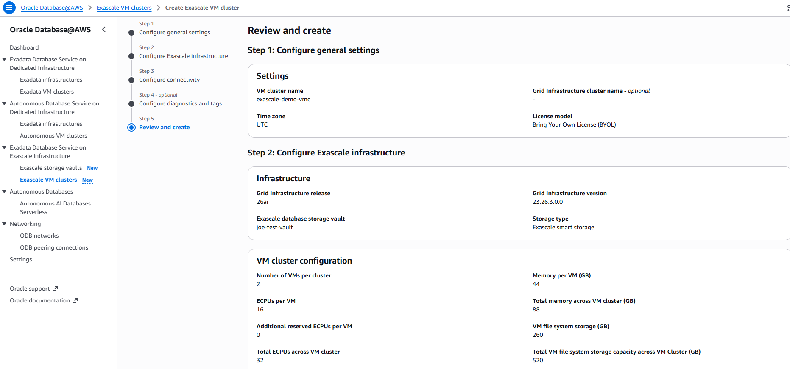Click total VM file system storage value 520
Image resolution: width=790 pixels, height=369 pixels.
click(x=538, y=360)
